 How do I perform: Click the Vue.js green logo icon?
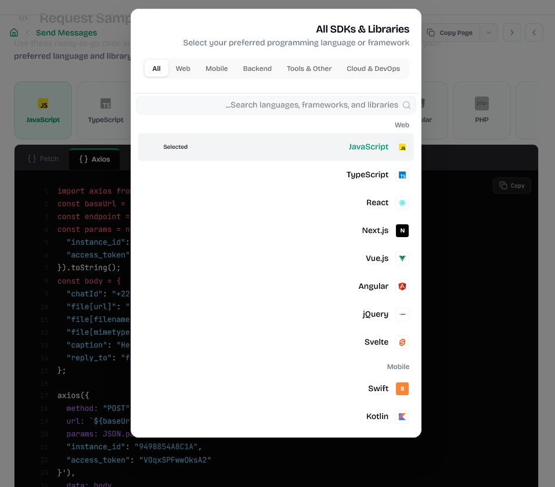(x=402, y=259)
